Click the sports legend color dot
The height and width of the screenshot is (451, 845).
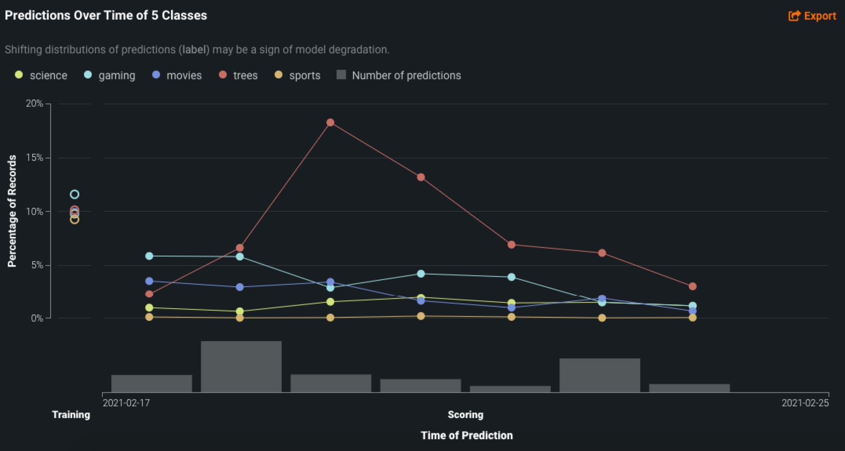click(x=279, y=75)
